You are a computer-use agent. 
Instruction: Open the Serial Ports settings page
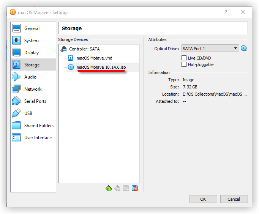35,101
